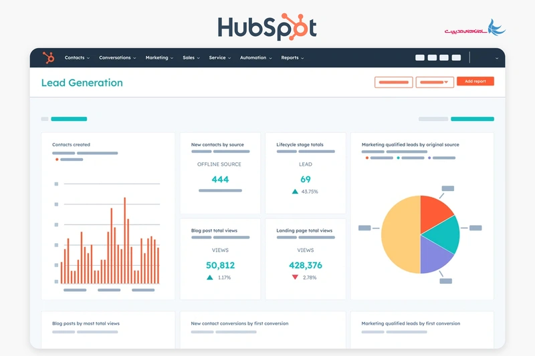Open the Reports menu

(292, 57)
